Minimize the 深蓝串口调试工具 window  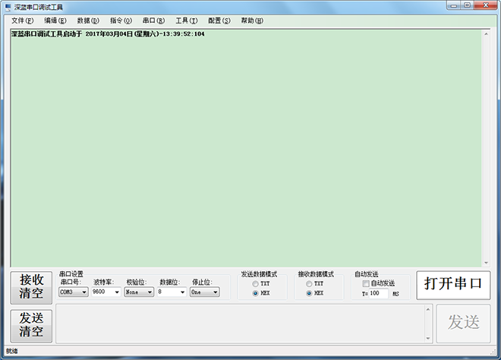(x=454, y=5)
